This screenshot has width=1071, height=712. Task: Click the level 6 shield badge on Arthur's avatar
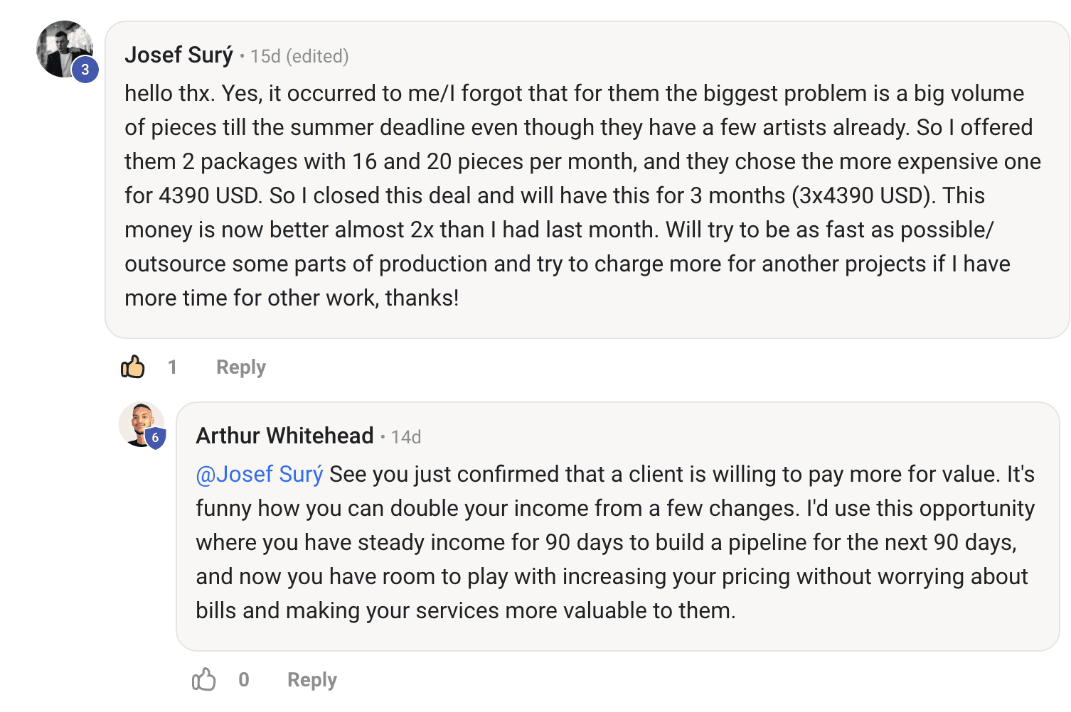click(155, 438)
